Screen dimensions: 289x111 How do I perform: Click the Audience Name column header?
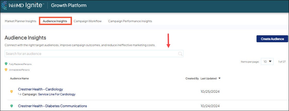coord(19,79)
